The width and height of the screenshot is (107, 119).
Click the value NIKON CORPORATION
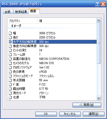pyautogui.click(x=54, y=59)
